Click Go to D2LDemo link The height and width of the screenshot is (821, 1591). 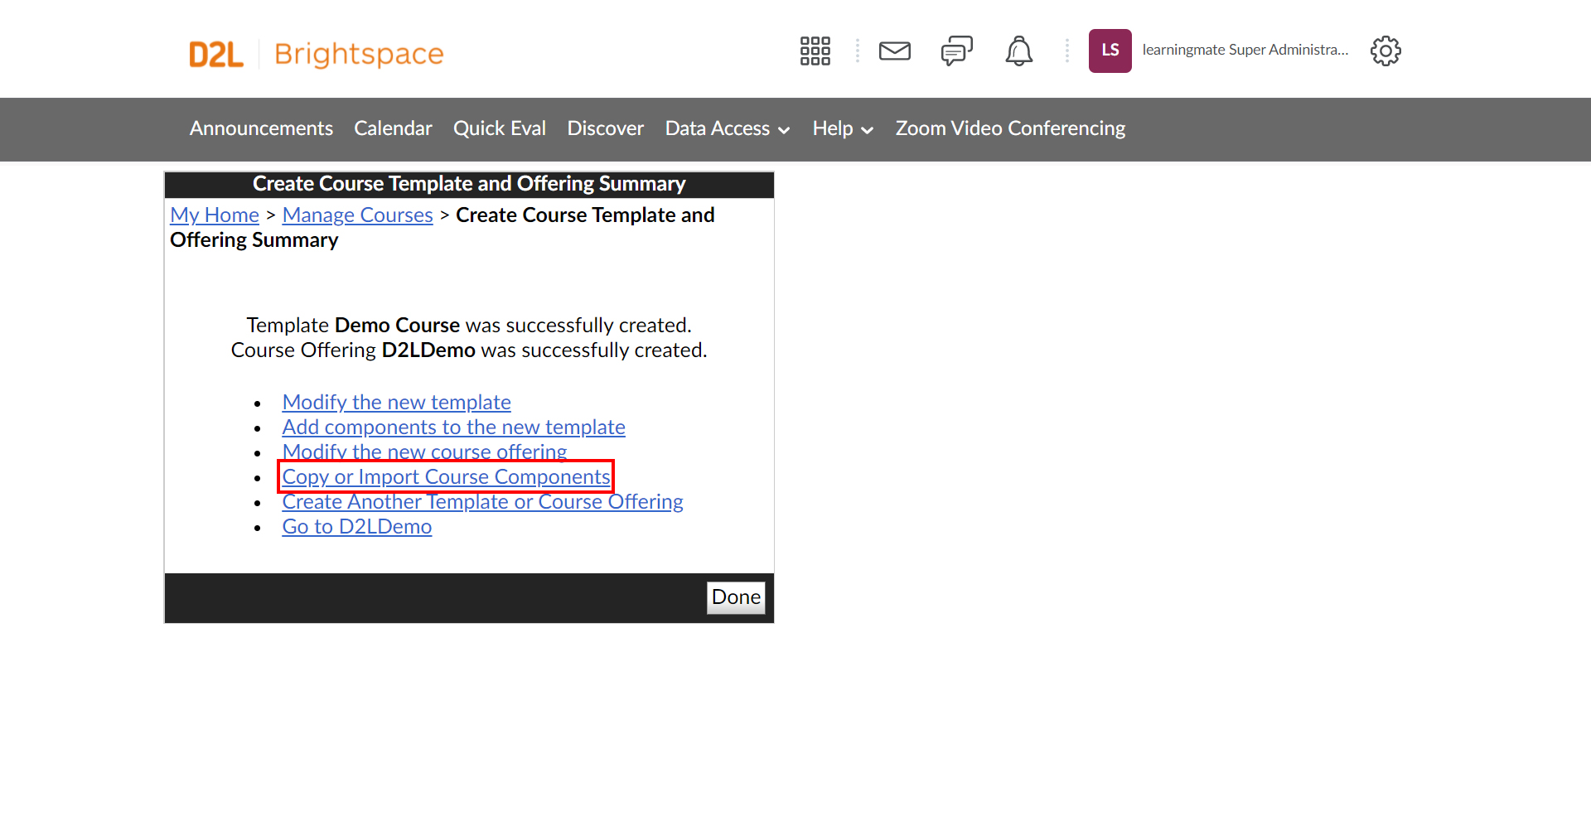(356, 527)
